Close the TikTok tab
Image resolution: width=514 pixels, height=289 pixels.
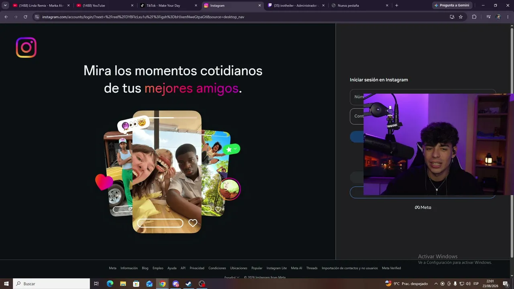point(196,6)
